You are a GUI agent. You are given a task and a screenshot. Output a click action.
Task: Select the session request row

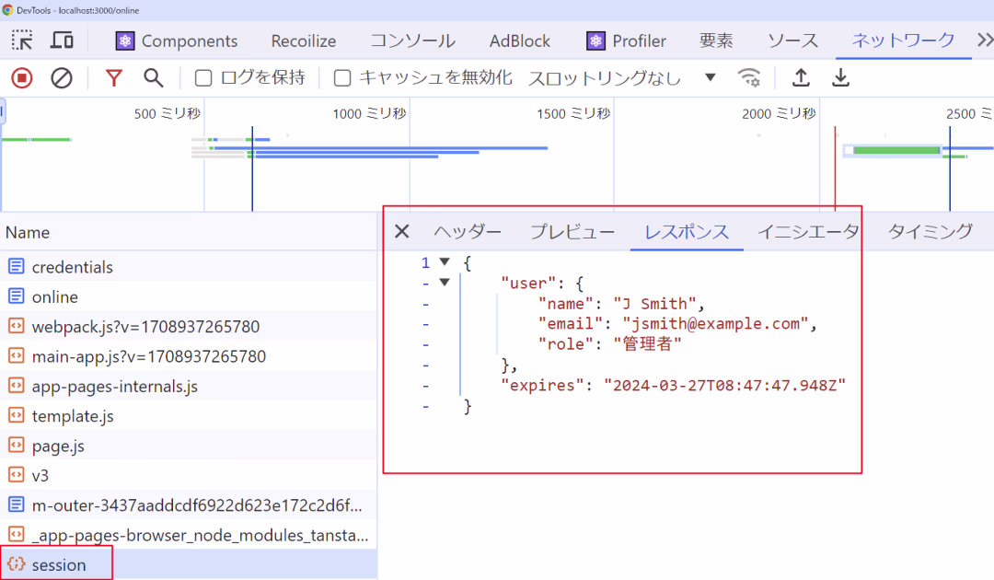[x=189, y=564]
